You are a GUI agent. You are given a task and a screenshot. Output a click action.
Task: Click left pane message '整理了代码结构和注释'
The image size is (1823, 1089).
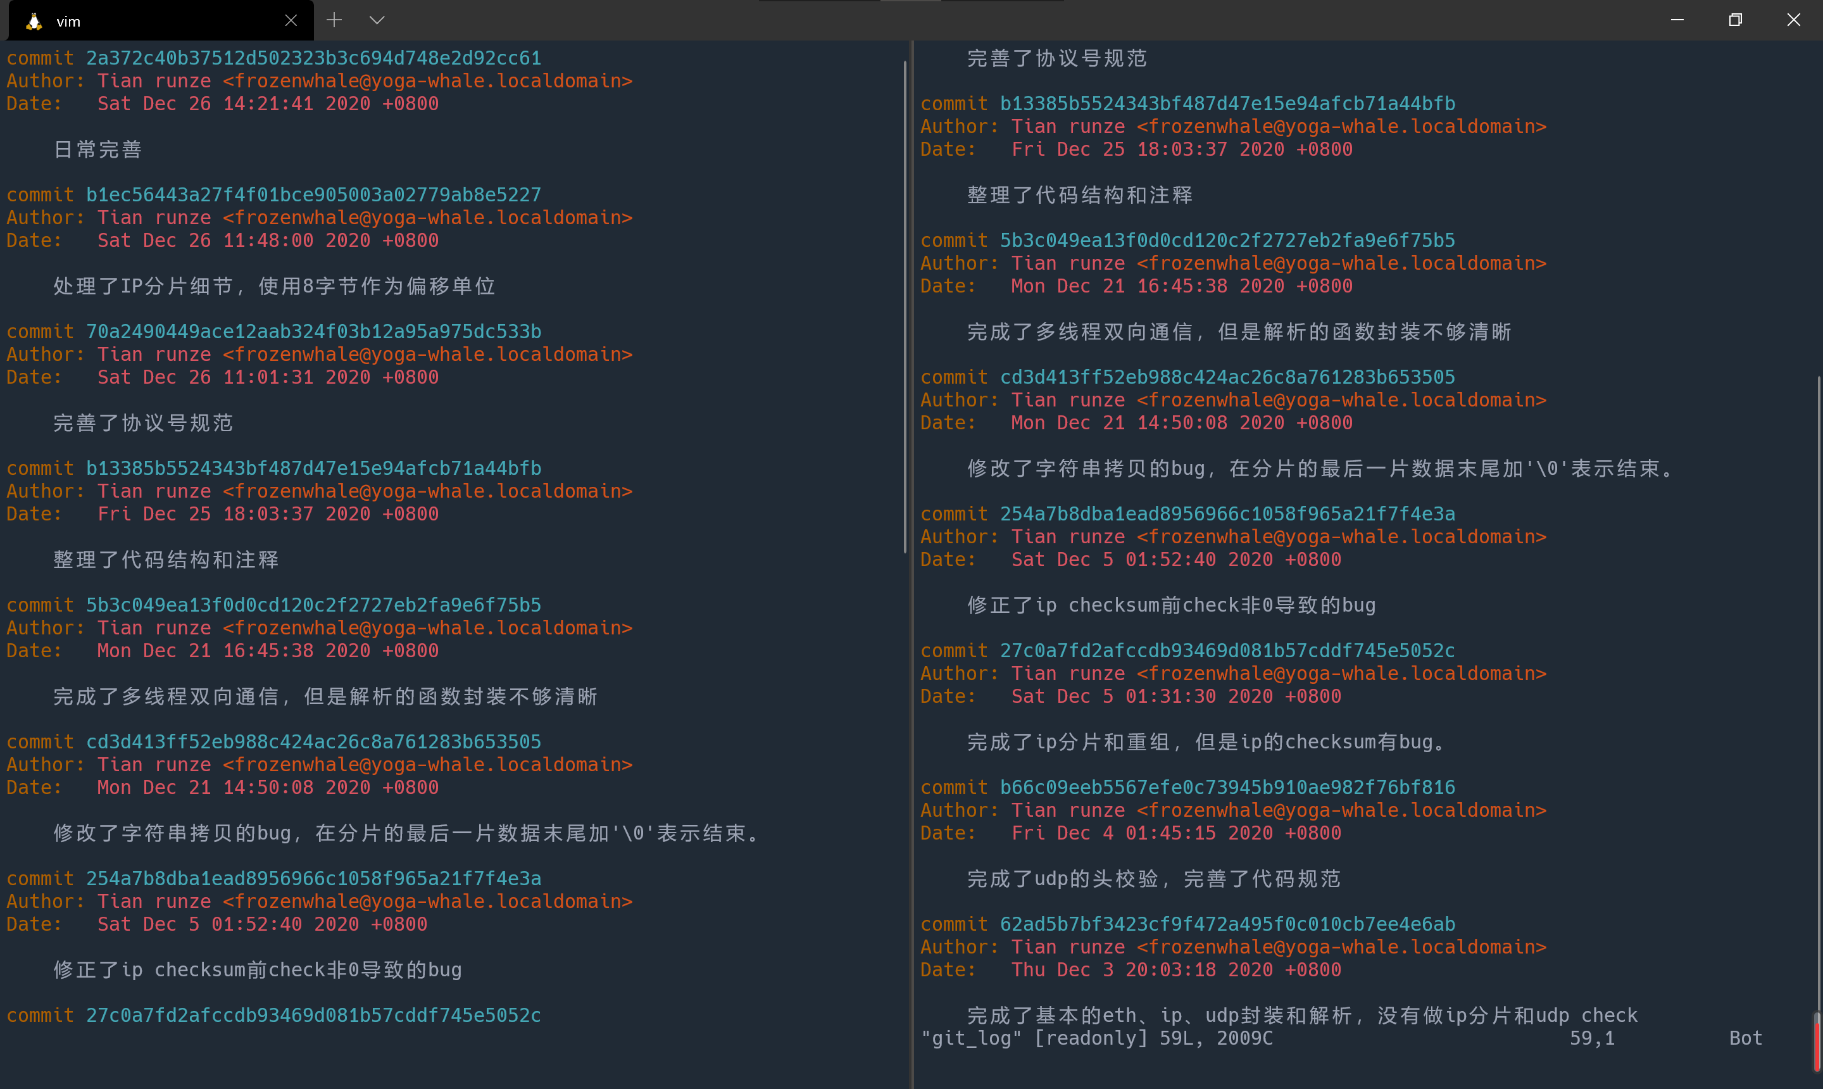[166, 560]
